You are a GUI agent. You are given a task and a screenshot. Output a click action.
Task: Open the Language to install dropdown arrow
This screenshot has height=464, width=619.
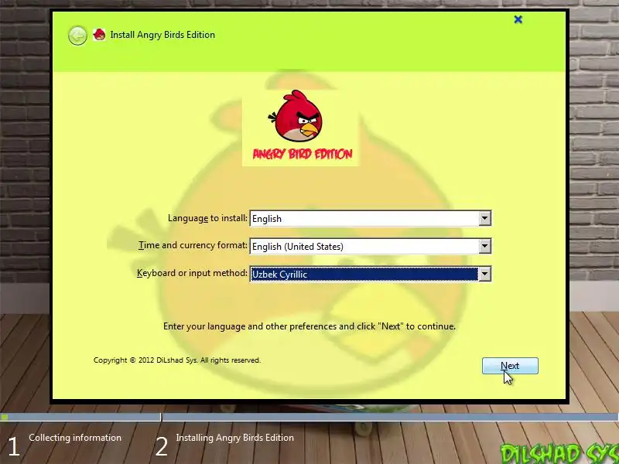point(485,218)
